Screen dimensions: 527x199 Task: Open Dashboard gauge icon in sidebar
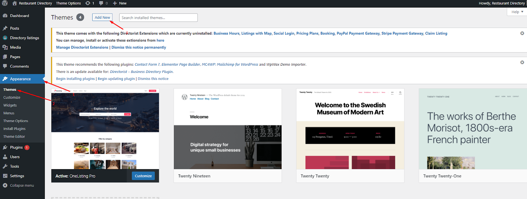pyautogui.click(x=5, y=16)
